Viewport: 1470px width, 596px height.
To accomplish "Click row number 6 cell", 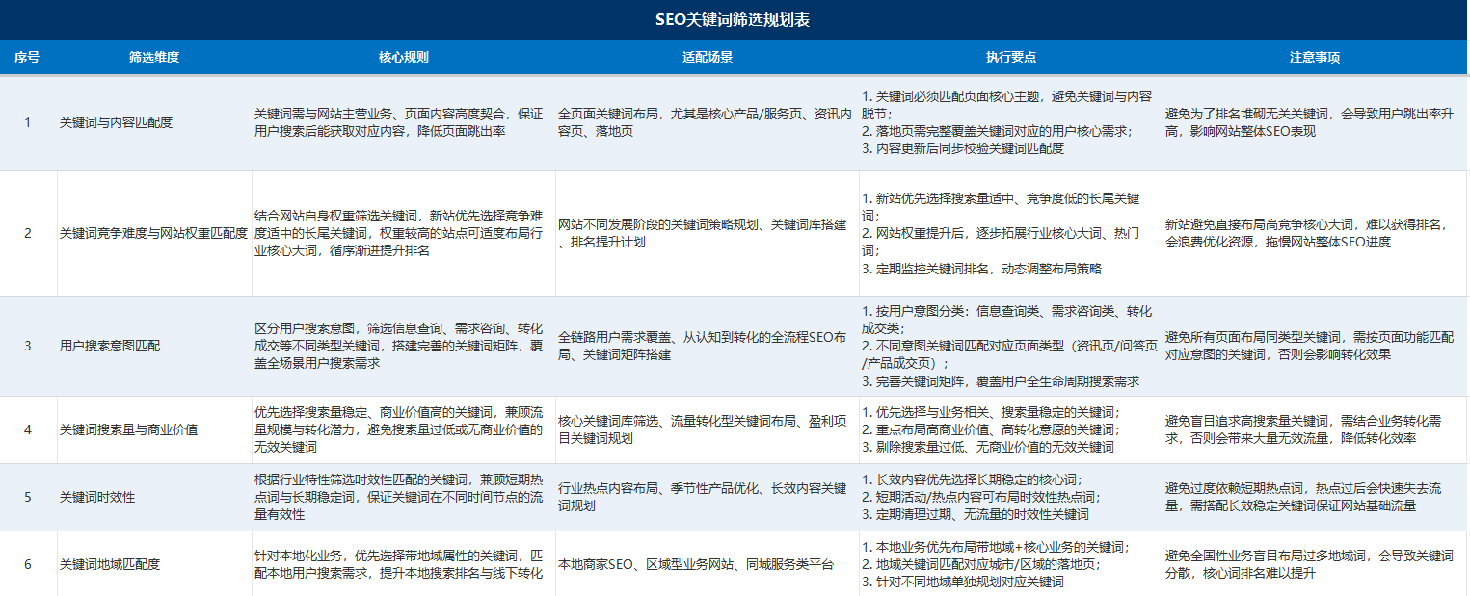I will [x=28, y=563].
